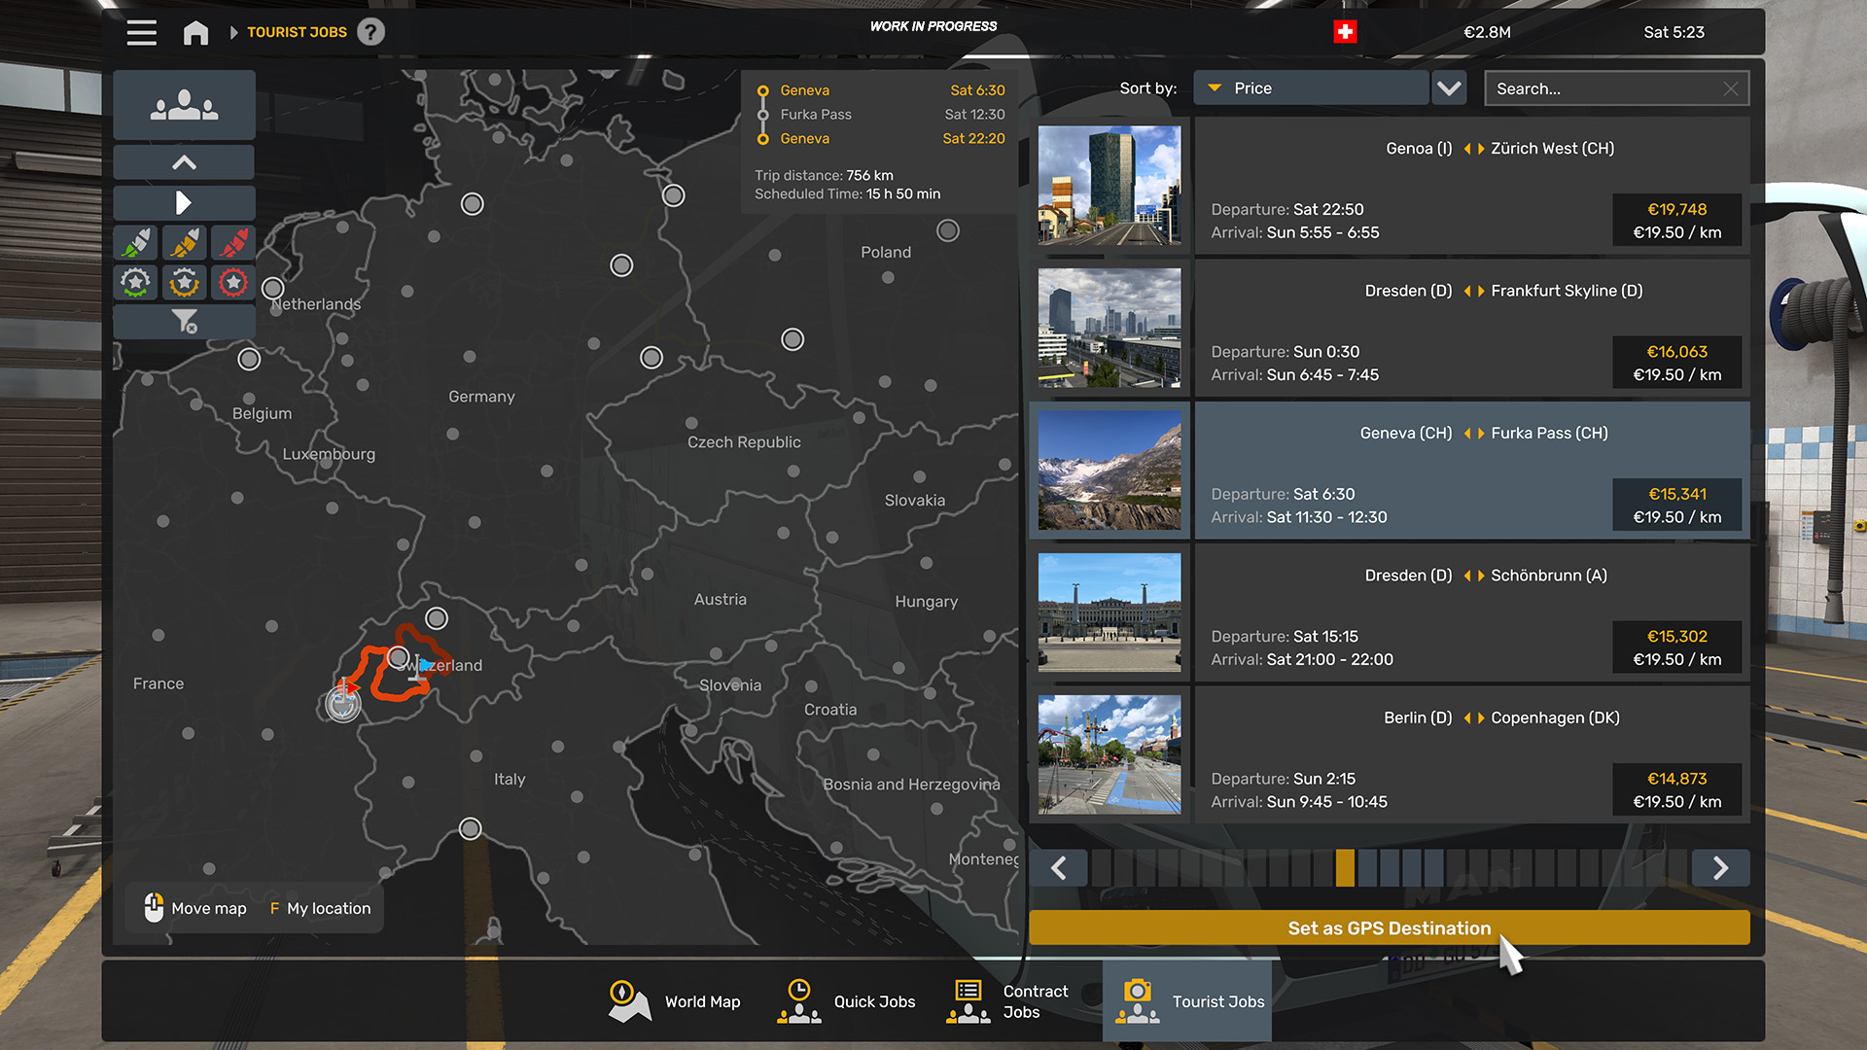Viewport: 1867px width, 1050px height.
Task: Clear the search field with X
Action: (1731, 88)
